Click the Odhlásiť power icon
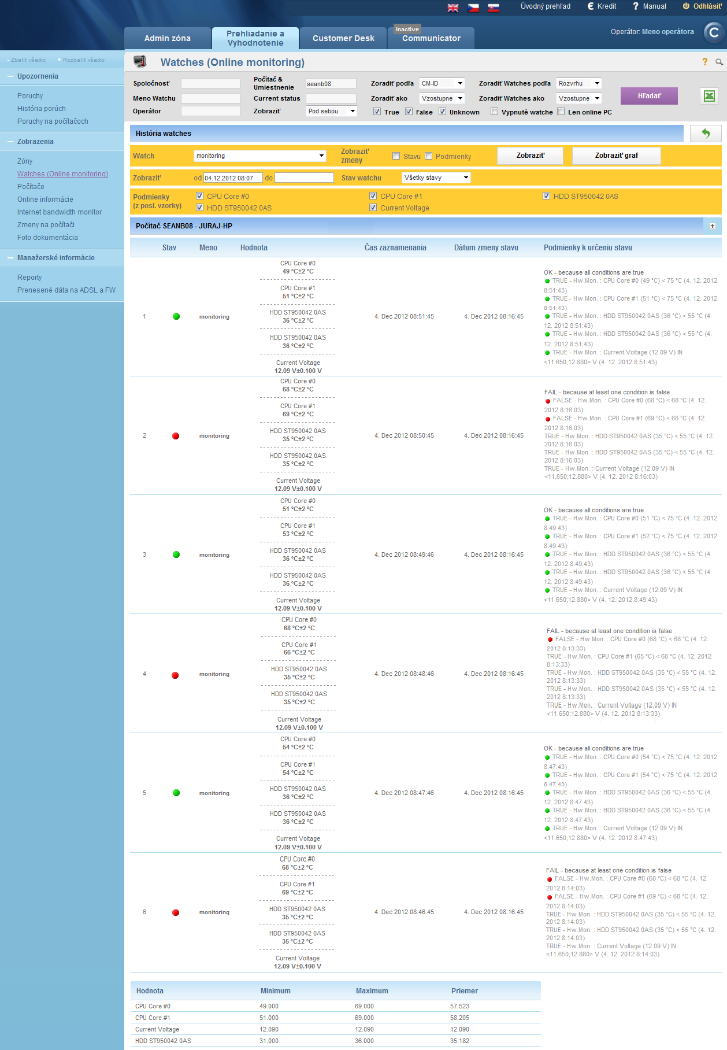 point(686,6)
